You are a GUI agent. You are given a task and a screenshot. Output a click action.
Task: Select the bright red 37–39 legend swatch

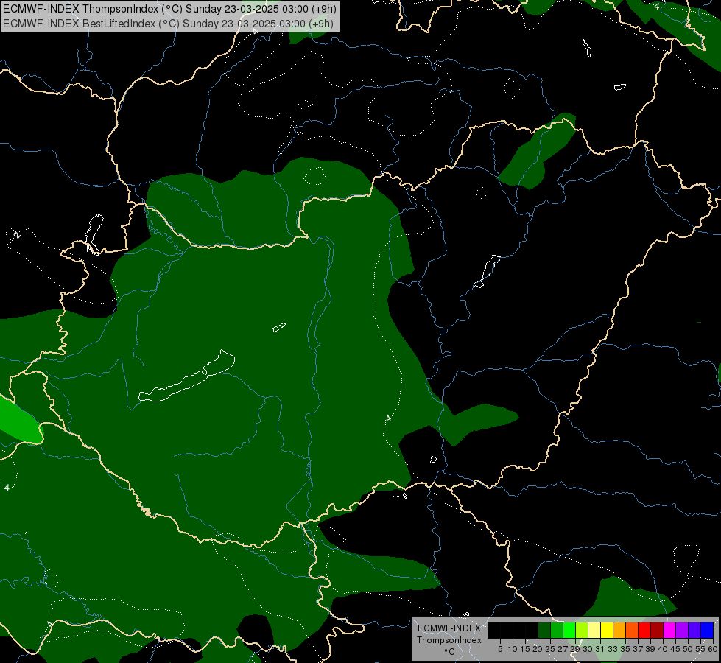coord(644,630)
